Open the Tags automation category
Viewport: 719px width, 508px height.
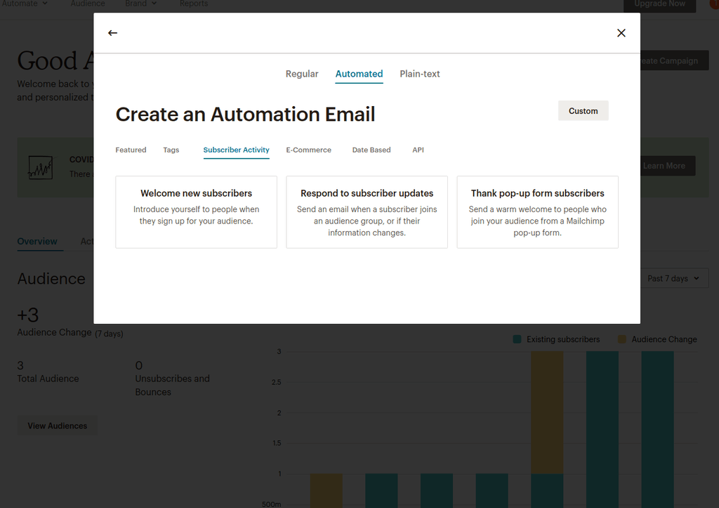(x=171, y=150)
